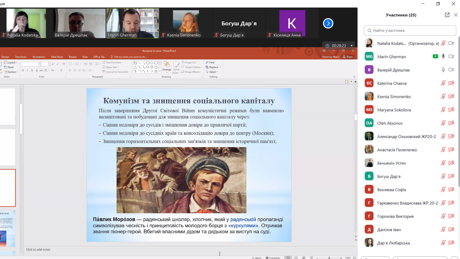Click 'Click to add notes' area
The width and height of the screenshot is (460, 259).
[38, 250]
